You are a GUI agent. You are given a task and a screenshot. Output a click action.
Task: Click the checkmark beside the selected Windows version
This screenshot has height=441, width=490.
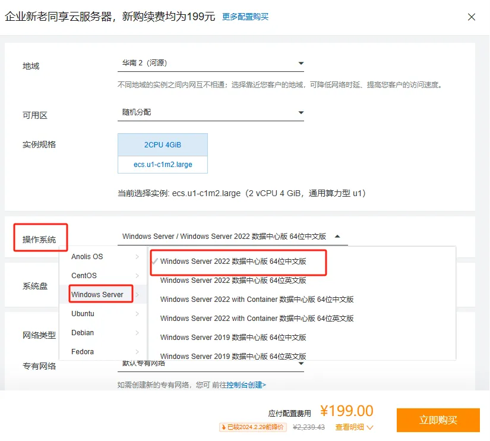(154, 261)
